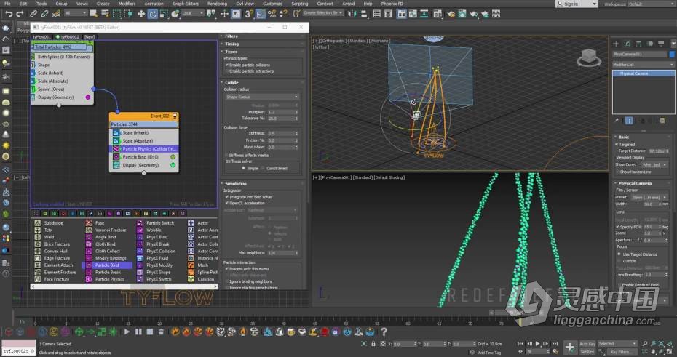Click the selection lock icon in status bar
Viewport: 677px width, 357px height.
point(373,344)
